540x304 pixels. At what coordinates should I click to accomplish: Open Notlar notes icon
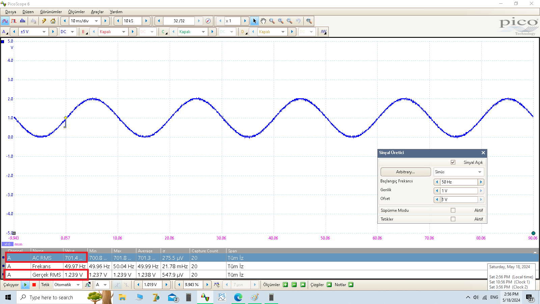click(x=351, y=285)
